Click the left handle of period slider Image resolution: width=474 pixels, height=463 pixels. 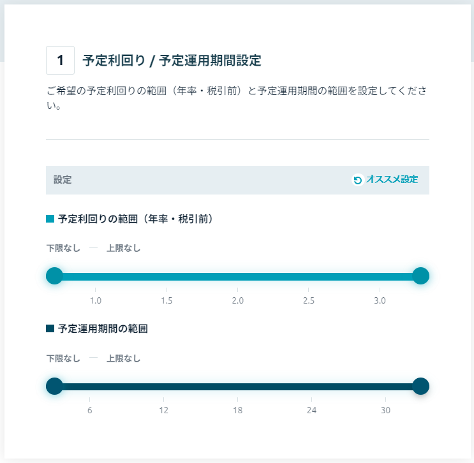pos(54,386)
